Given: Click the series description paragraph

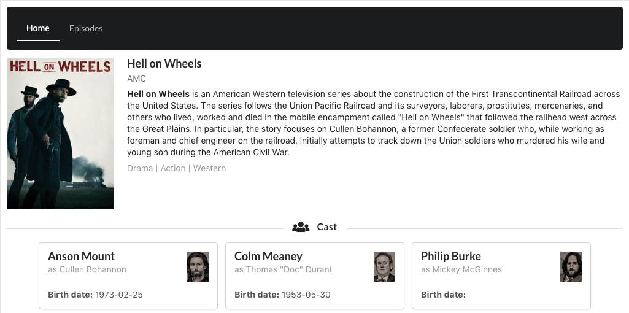Looking at the screenshot, I should coord(373,123).
